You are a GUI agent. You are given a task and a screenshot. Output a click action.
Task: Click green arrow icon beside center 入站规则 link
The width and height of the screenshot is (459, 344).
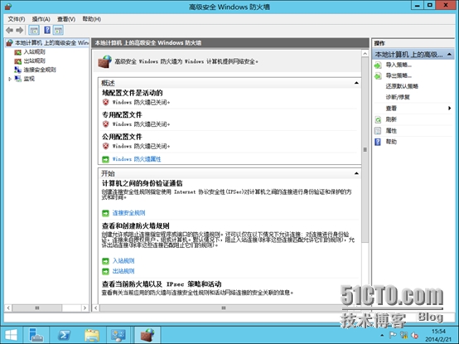click(x=105, y=261)
